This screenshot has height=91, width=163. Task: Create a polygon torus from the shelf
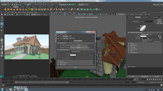pos(20,10)
